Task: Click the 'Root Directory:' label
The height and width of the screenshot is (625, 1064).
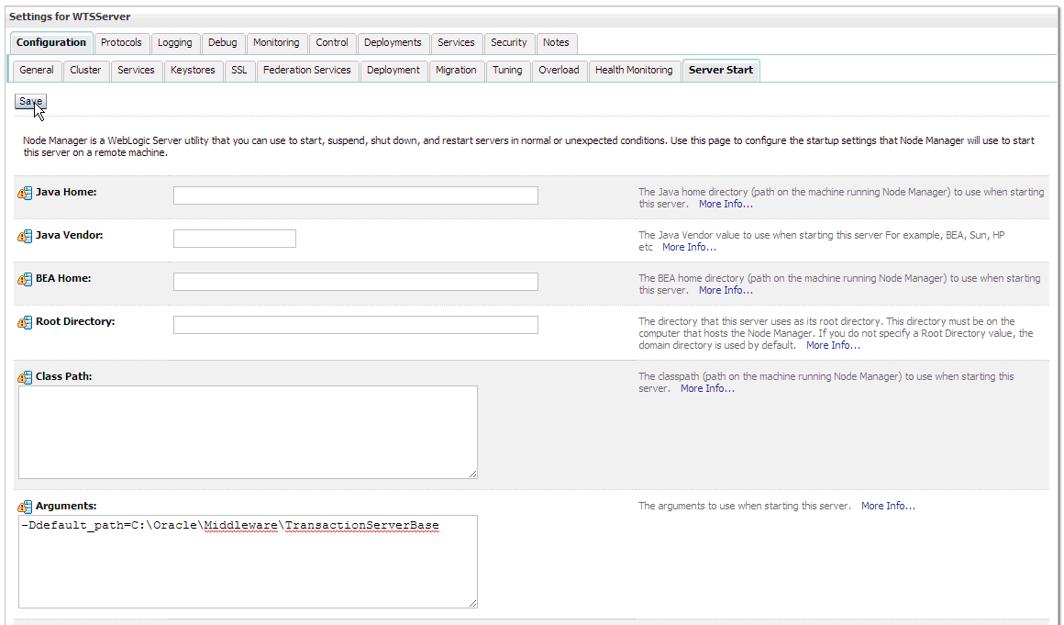Action: [x=75, y=321]
